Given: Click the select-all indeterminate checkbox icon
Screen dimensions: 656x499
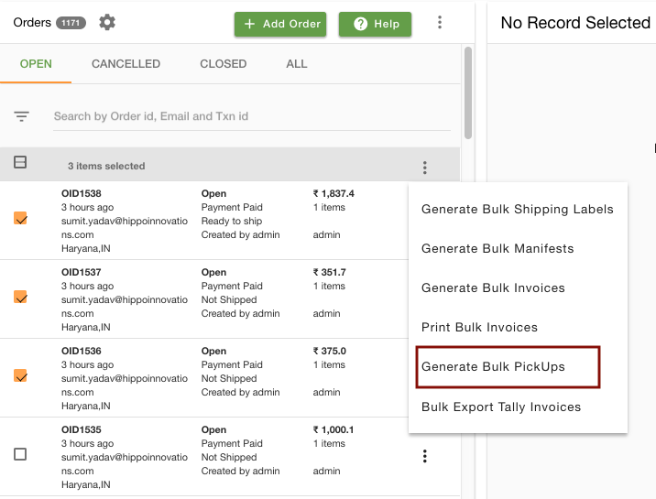Looking at the screenshot, I should click(20, 162).
